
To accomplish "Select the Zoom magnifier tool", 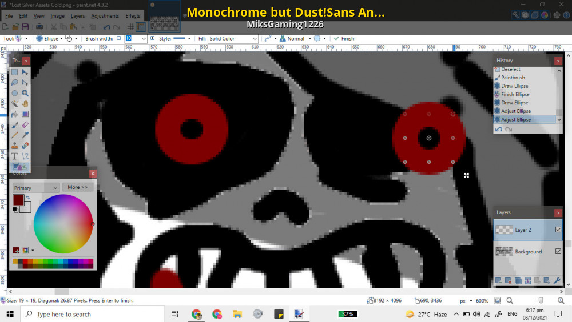I will click(25, 93).
